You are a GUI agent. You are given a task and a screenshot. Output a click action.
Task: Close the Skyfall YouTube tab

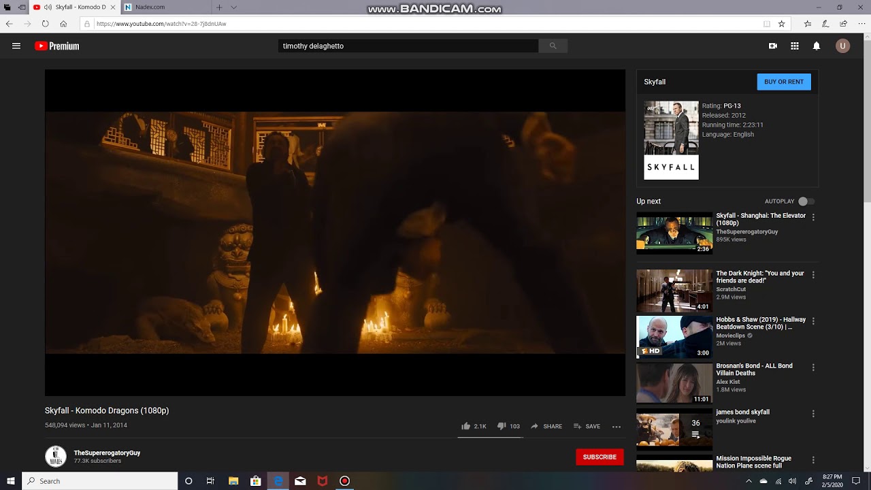[113, 7]
